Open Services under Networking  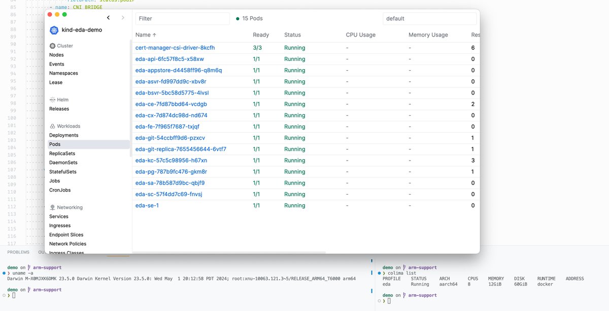pos(59,216)
